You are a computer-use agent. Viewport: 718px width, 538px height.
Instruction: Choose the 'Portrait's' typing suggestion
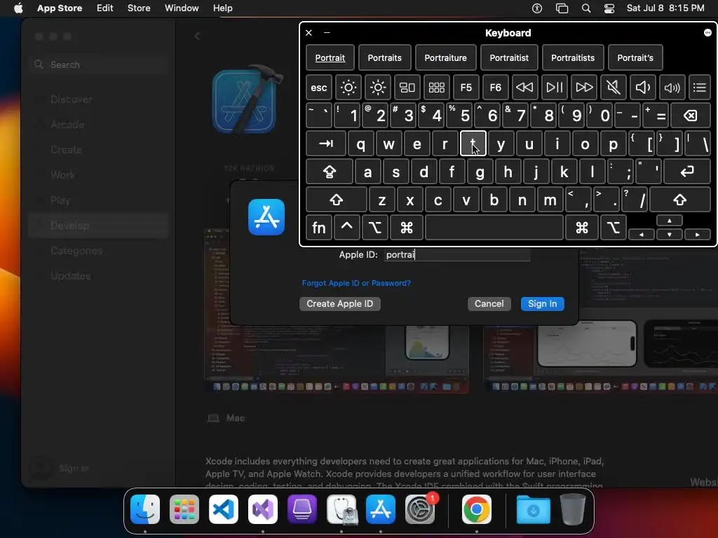[x=635, y=58]
